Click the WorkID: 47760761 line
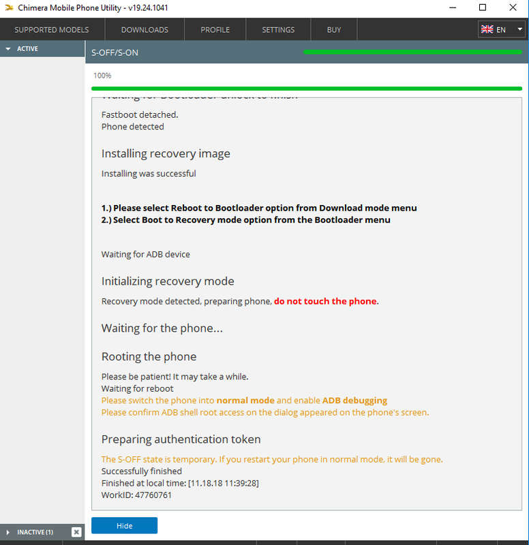 click(137, 495)
